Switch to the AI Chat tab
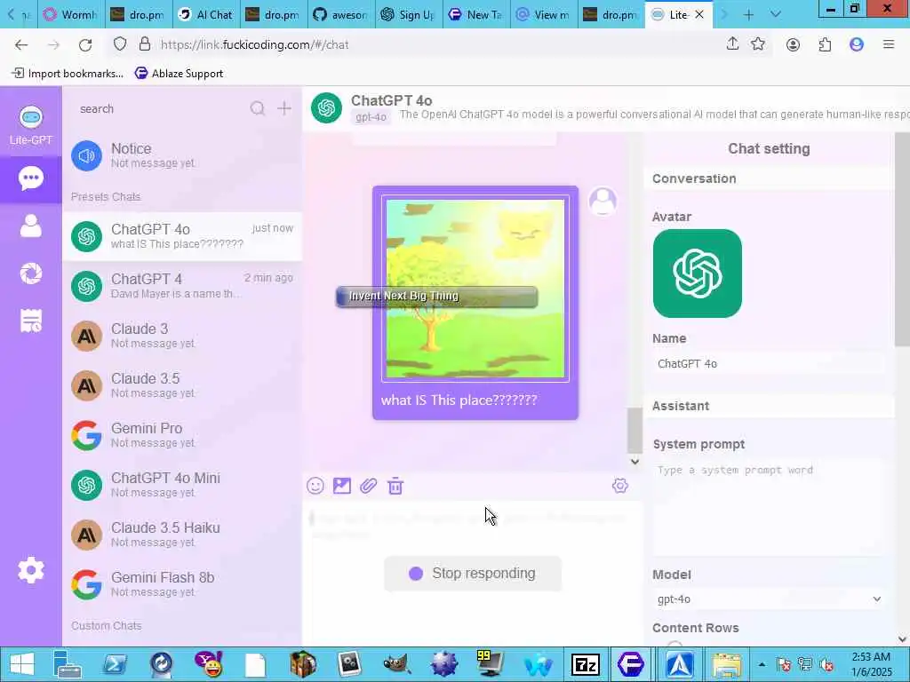Screen dimensions: 910x682 (205, 14)
